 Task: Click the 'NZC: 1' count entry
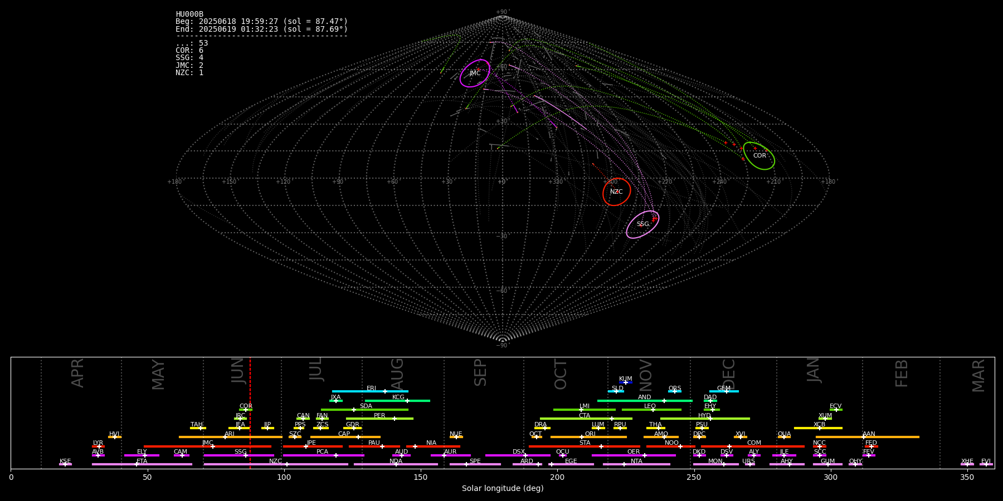click(x=189, y=72)
